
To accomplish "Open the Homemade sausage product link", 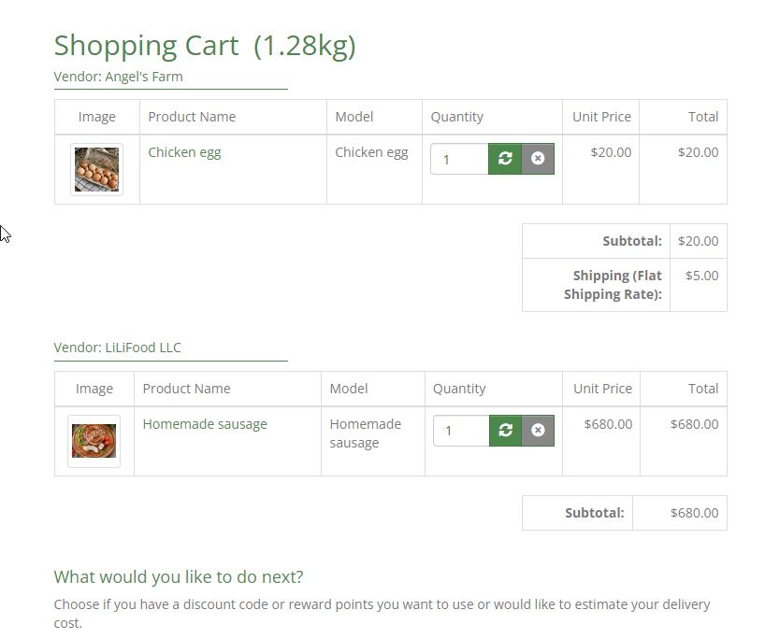I will [205, 424].
